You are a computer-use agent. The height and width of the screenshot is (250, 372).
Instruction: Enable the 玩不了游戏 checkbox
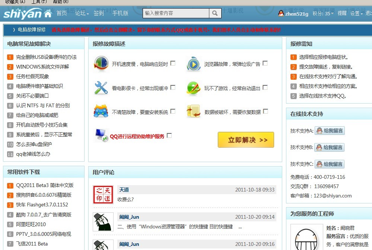265,87
